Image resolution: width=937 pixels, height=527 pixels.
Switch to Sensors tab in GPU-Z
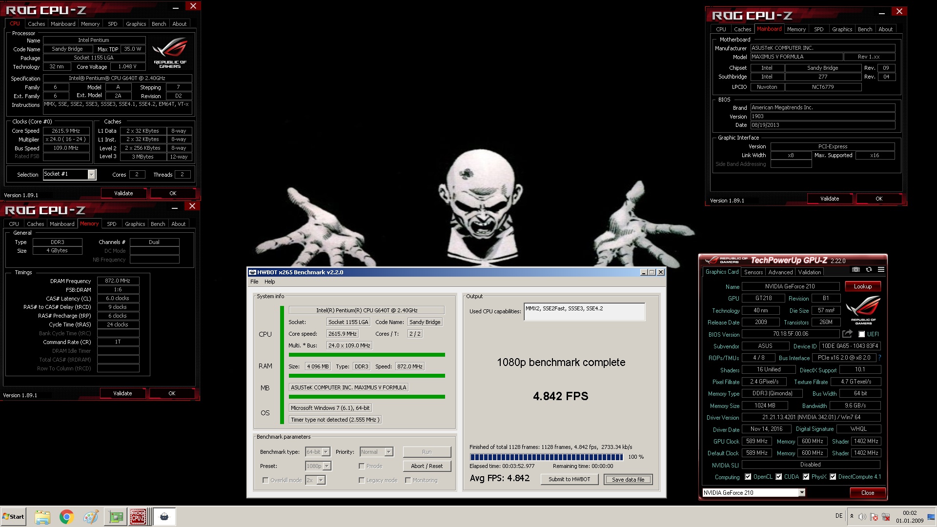point(754,272)
